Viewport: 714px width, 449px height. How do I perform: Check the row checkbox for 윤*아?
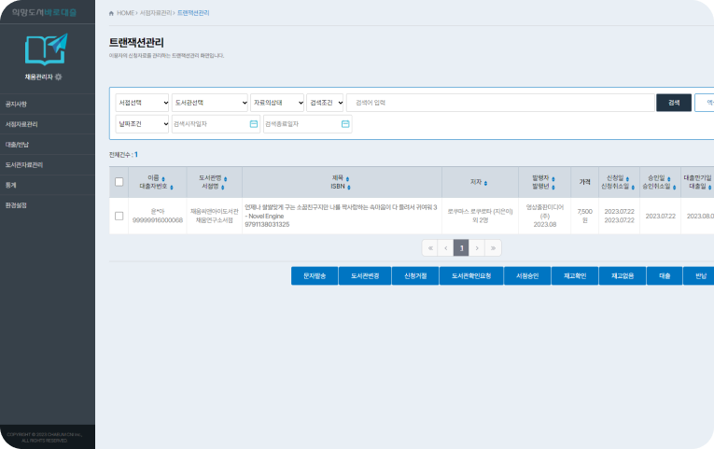pos(119,216)
